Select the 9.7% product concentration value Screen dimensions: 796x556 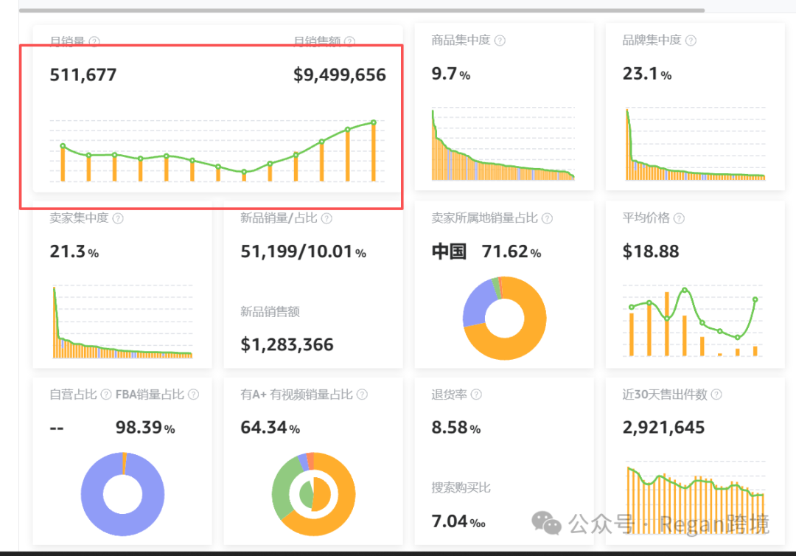pos(451,74)
